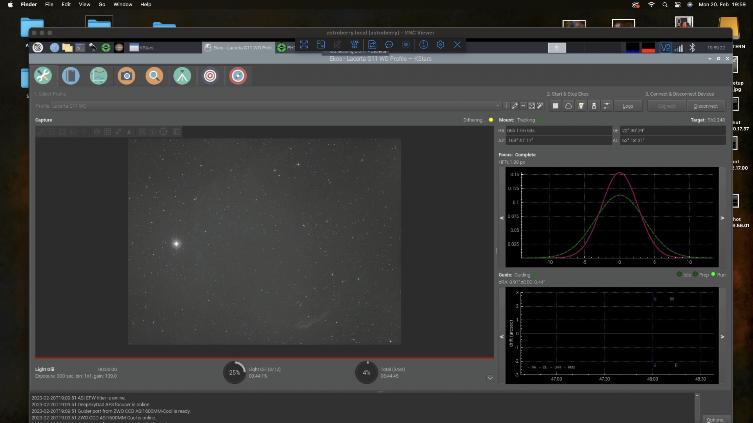Open the Ekos Scheduler notebook tab
This screenshot has height=423, width=753.
71,76
